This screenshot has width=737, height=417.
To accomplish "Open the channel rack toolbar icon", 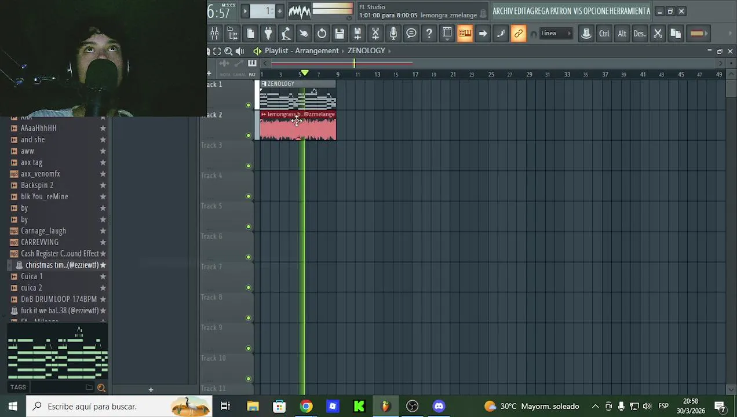I will click(x=232, y=34).
